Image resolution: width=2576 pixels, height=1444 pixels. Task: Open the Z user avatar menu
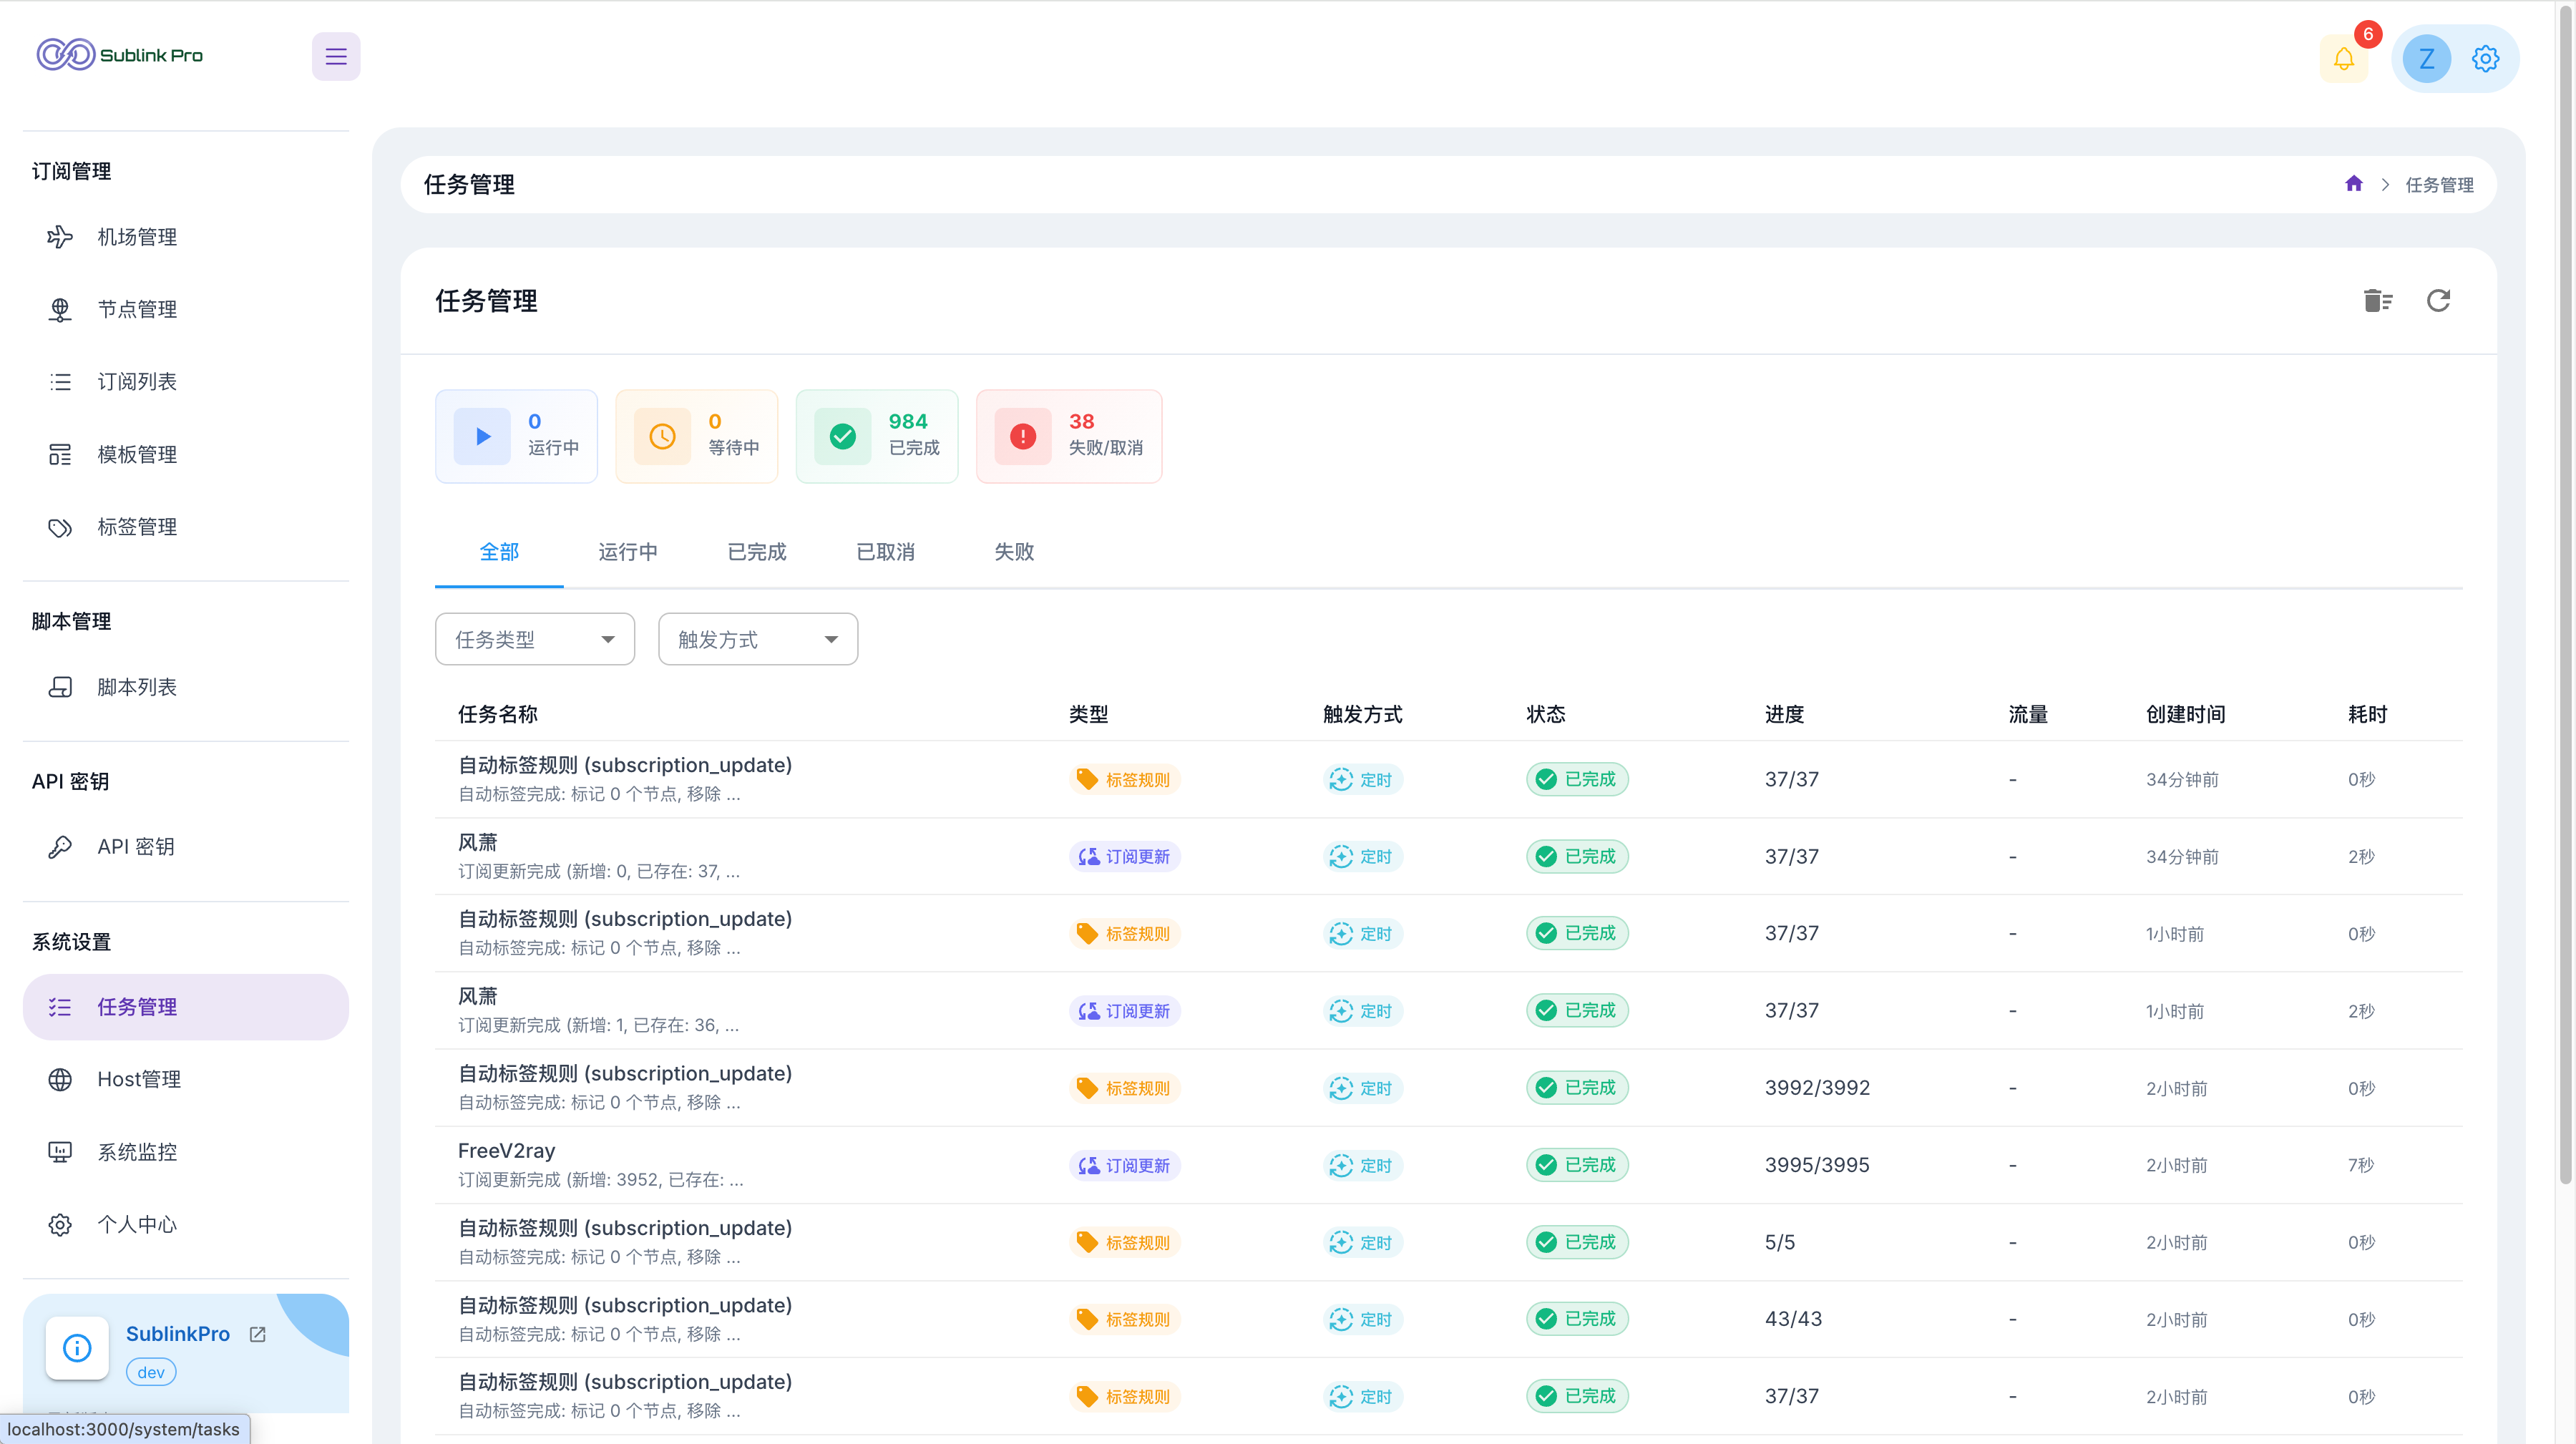coord(2426,58)
